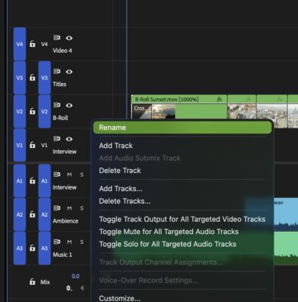Choose Rename from the context menu
Image resolution: width=298 pixels, height=302 pixels.
click(x=183, y=128)
